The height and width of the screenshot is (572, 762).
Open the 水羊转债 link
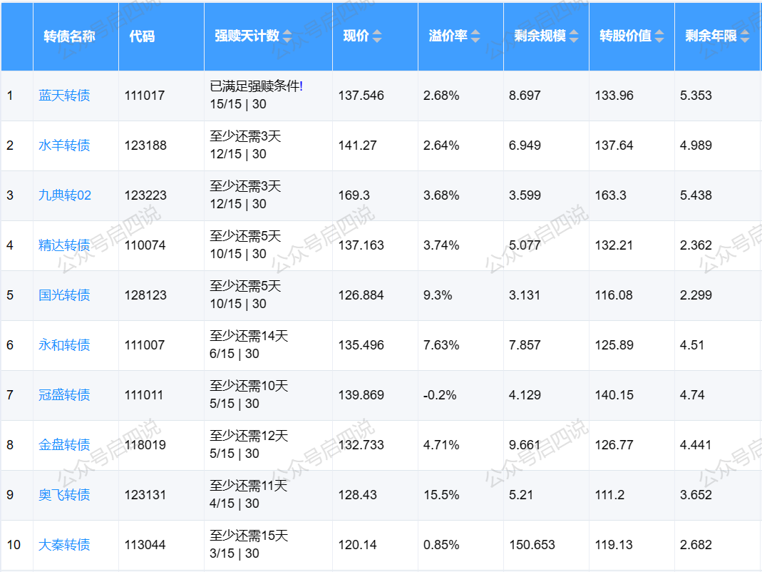point(64,145)
